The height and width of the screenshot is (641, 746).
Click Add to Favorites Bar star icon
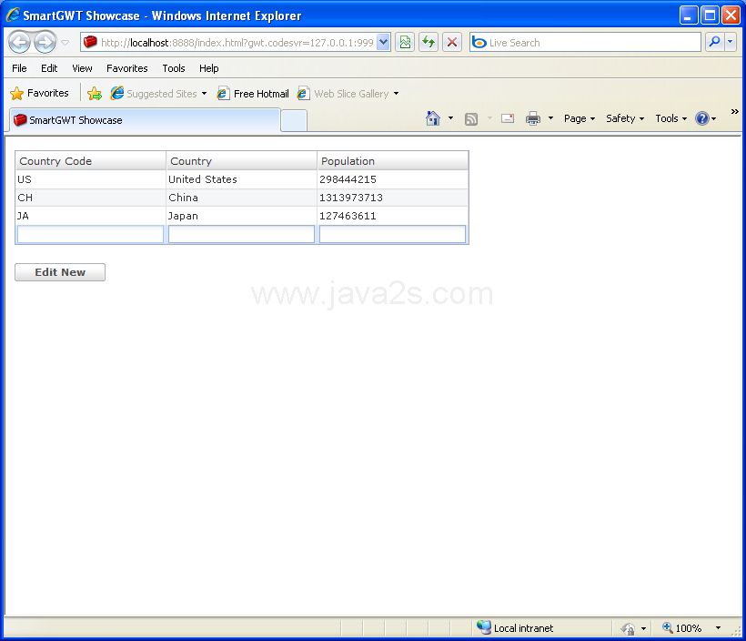coord(95,94)
